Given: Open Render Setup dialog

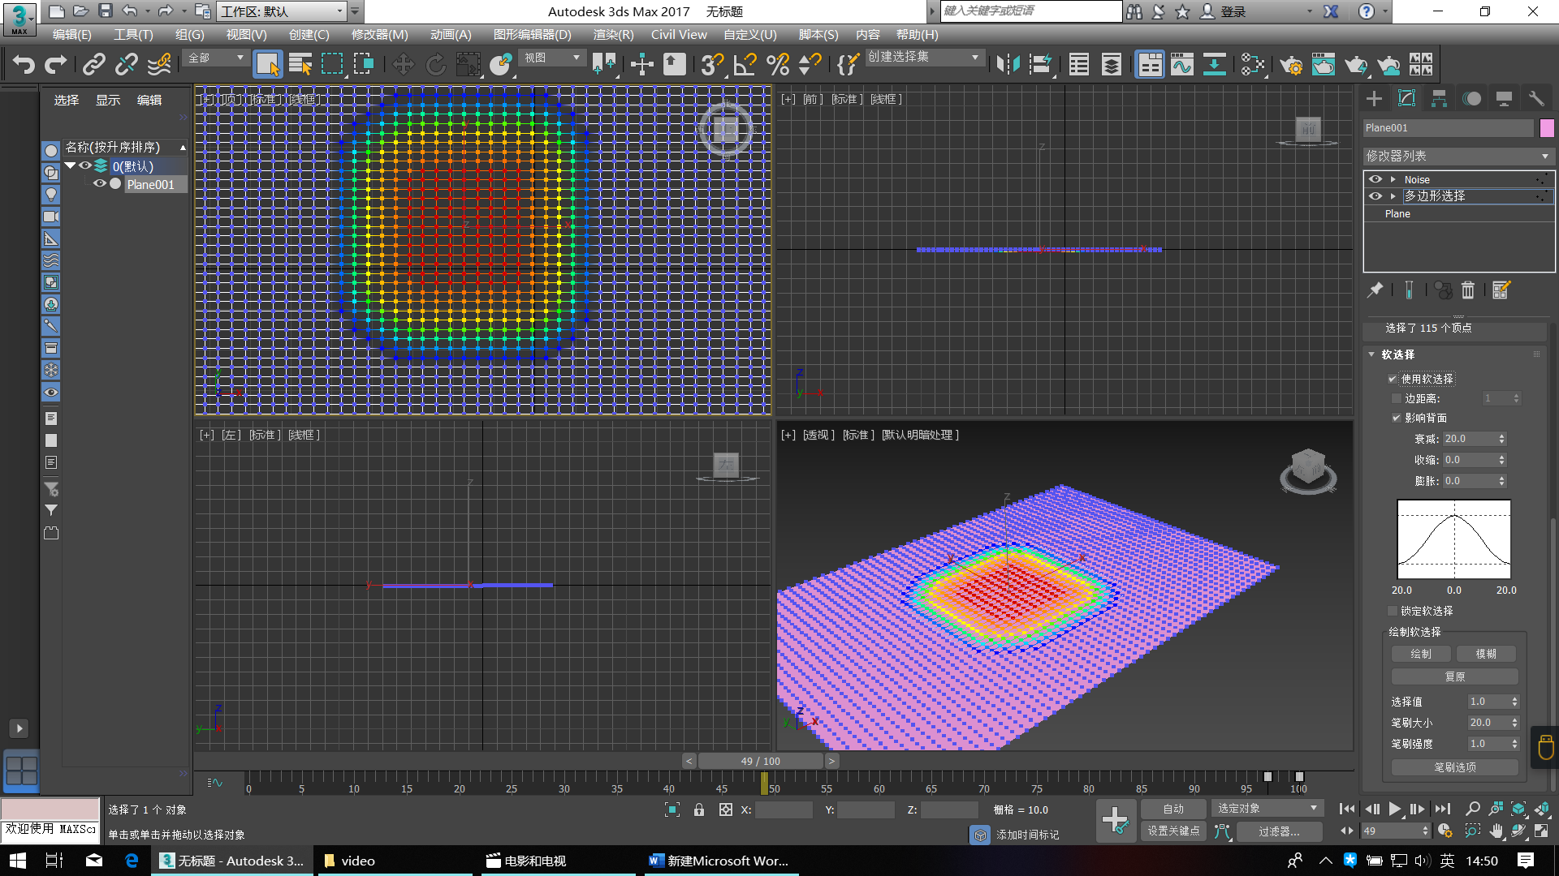Looking at the screenshot, I should click(1290, 64).
